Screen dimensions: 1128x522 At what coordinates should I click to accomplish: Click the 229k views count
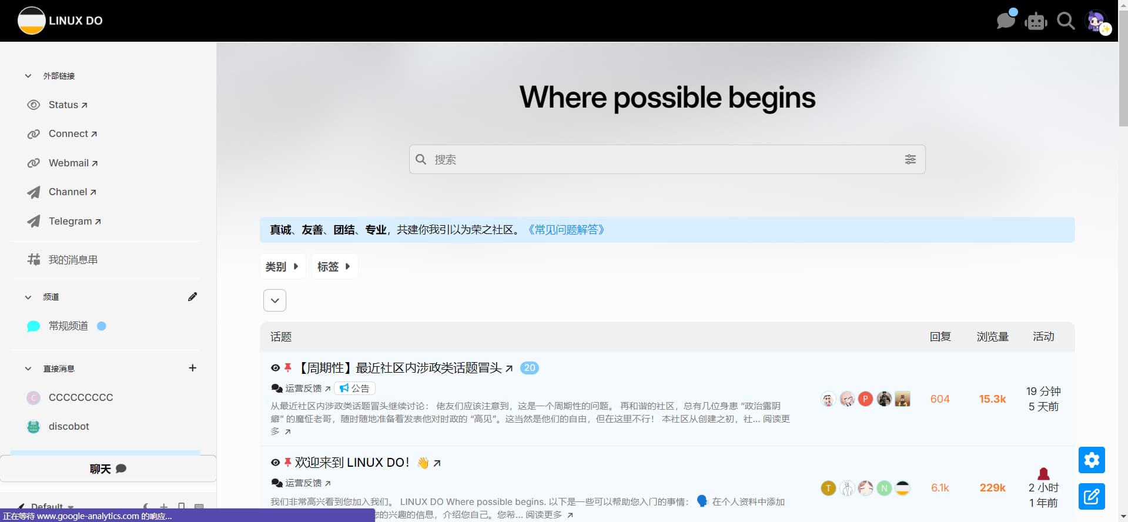point(992,488)
